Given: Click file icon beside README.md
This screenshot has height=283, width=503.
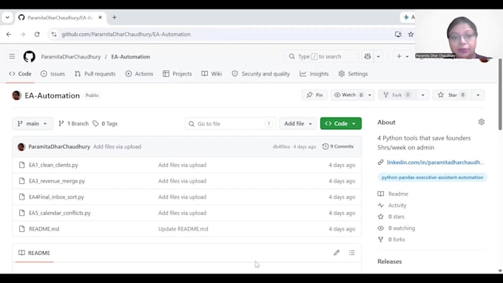Looking at the screenshot, I should pyautogui.click(x=21, y=229).
